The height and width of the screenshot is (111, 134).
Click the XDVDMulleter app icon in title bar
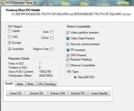[x=3, y=3]
